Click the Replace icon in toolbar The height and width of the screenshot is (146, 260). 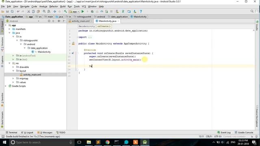pyautogui.click(x=49, y=11)
